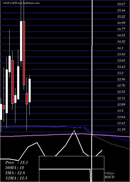Click the 12.98 price axis label
This screenshot has width=130, height=182.
coord(121,79)
